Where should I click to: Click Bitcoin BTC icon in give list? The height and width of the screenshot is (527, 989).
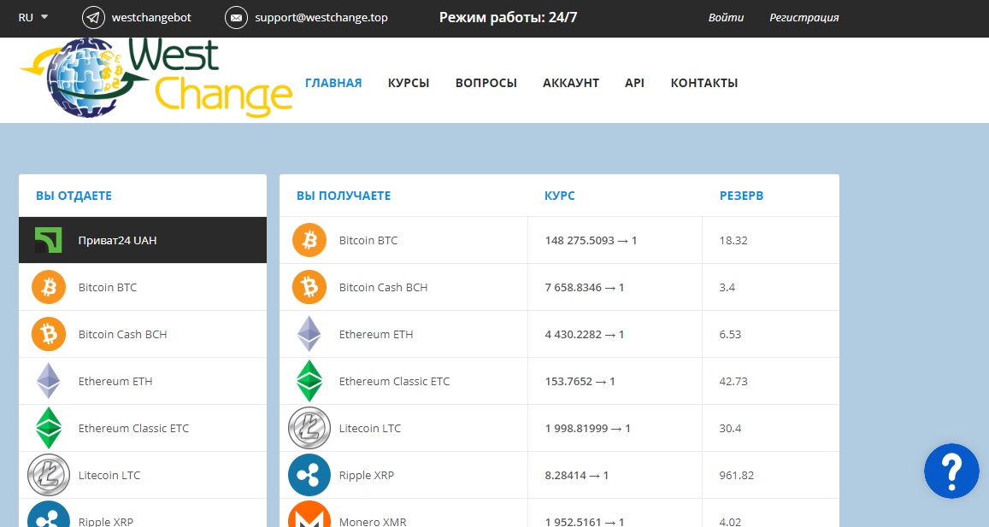49,288
